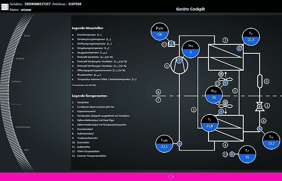This screenshot has width=282, height=181.
Task: Click legend row 'Innentemperatur'
Action: point(87,35)
